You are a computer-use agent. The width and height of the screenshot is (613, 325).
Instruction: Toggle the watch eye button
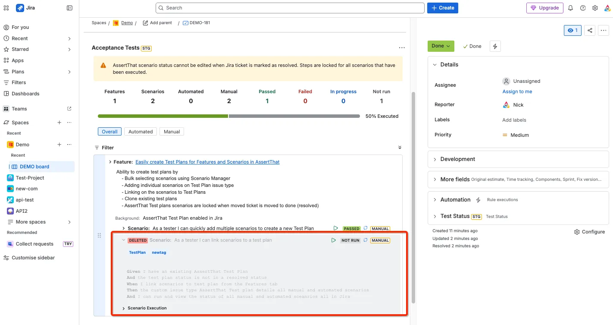coord(572,31)
